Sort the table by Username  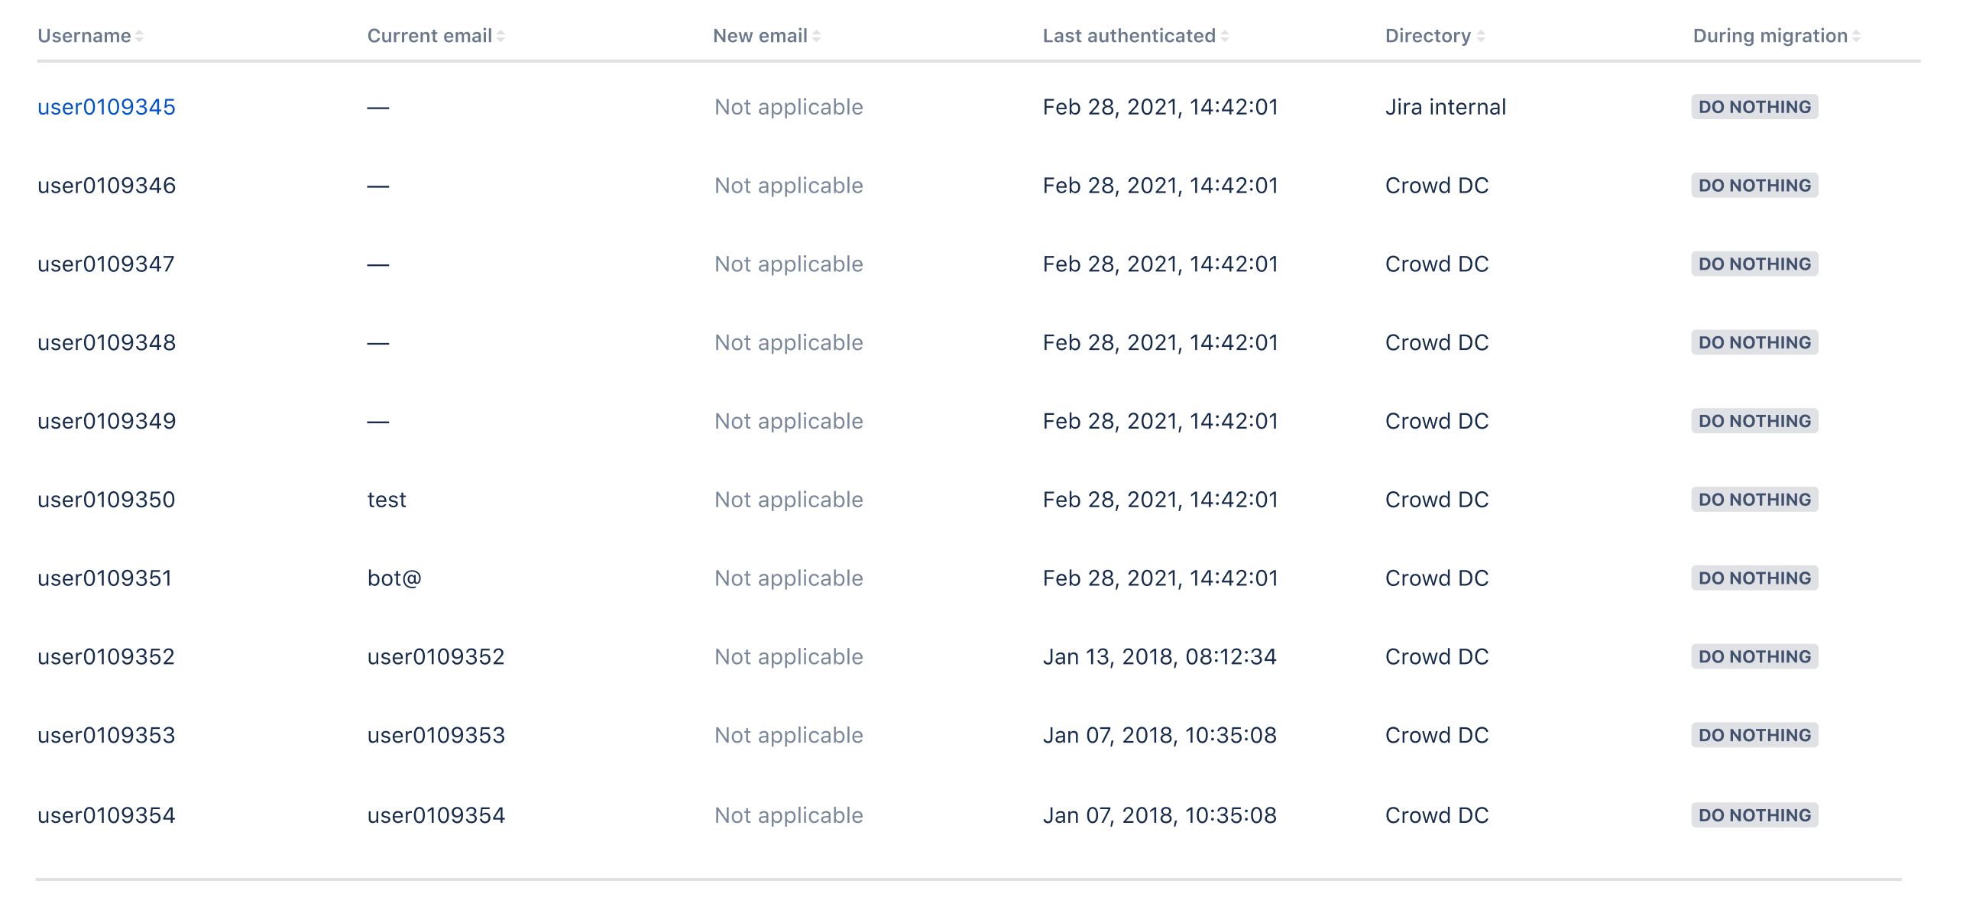[84, 35]
